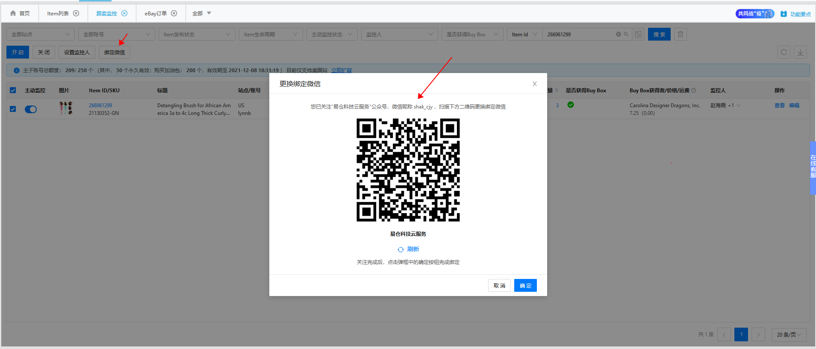Click the Detangling Brush item title
The image size is (816, 349).
(x=194, y=109)
